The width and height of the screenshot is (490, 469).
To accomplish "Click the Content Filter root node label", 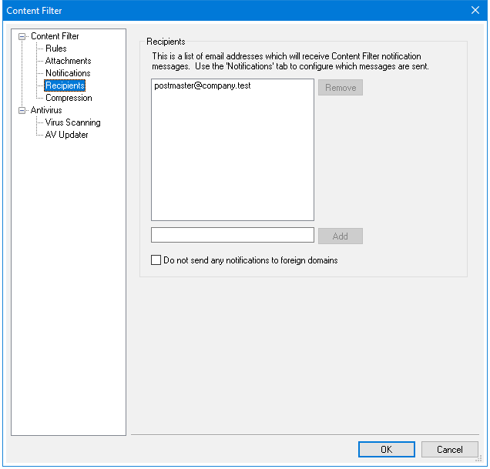I will [x=55, y=36].
